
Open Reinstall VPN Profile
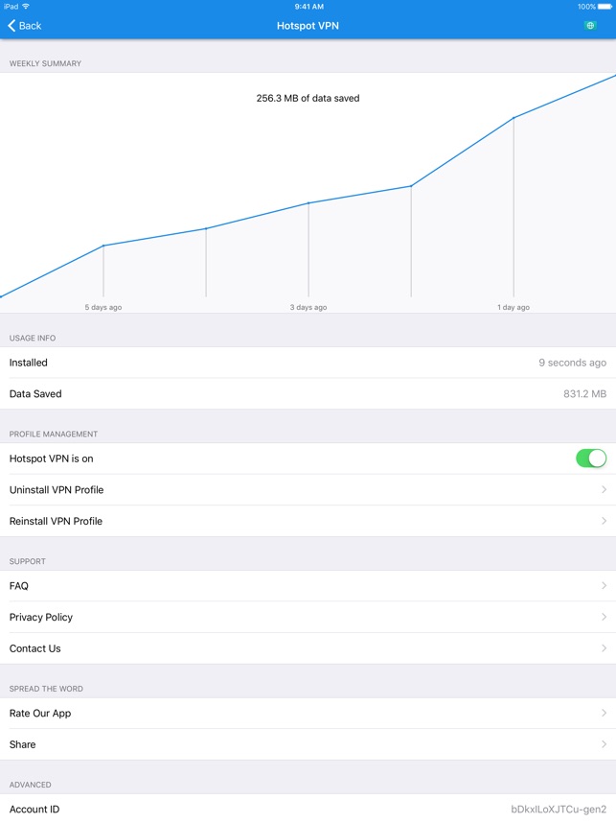click(x=308, y=521)
